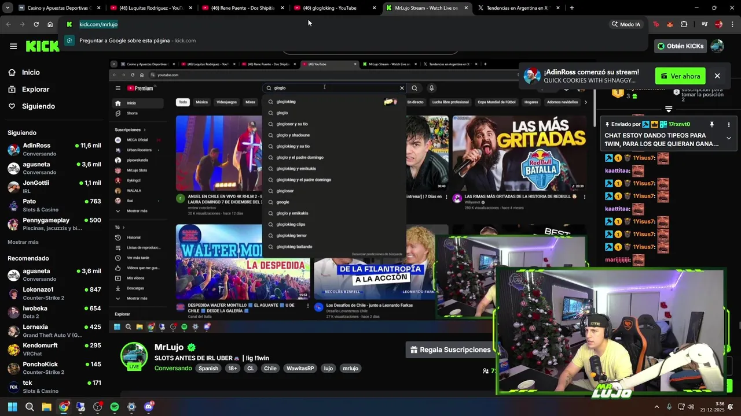The image size is (741, 416).
Task: Select the WawitasRP tag
Action: [300, 369]
